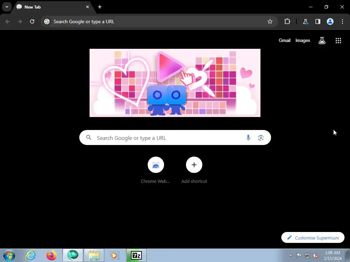Open Action Center flag icon
Image resolution: width=350 pixels, height=262 pixels.
tap(299, 255)
